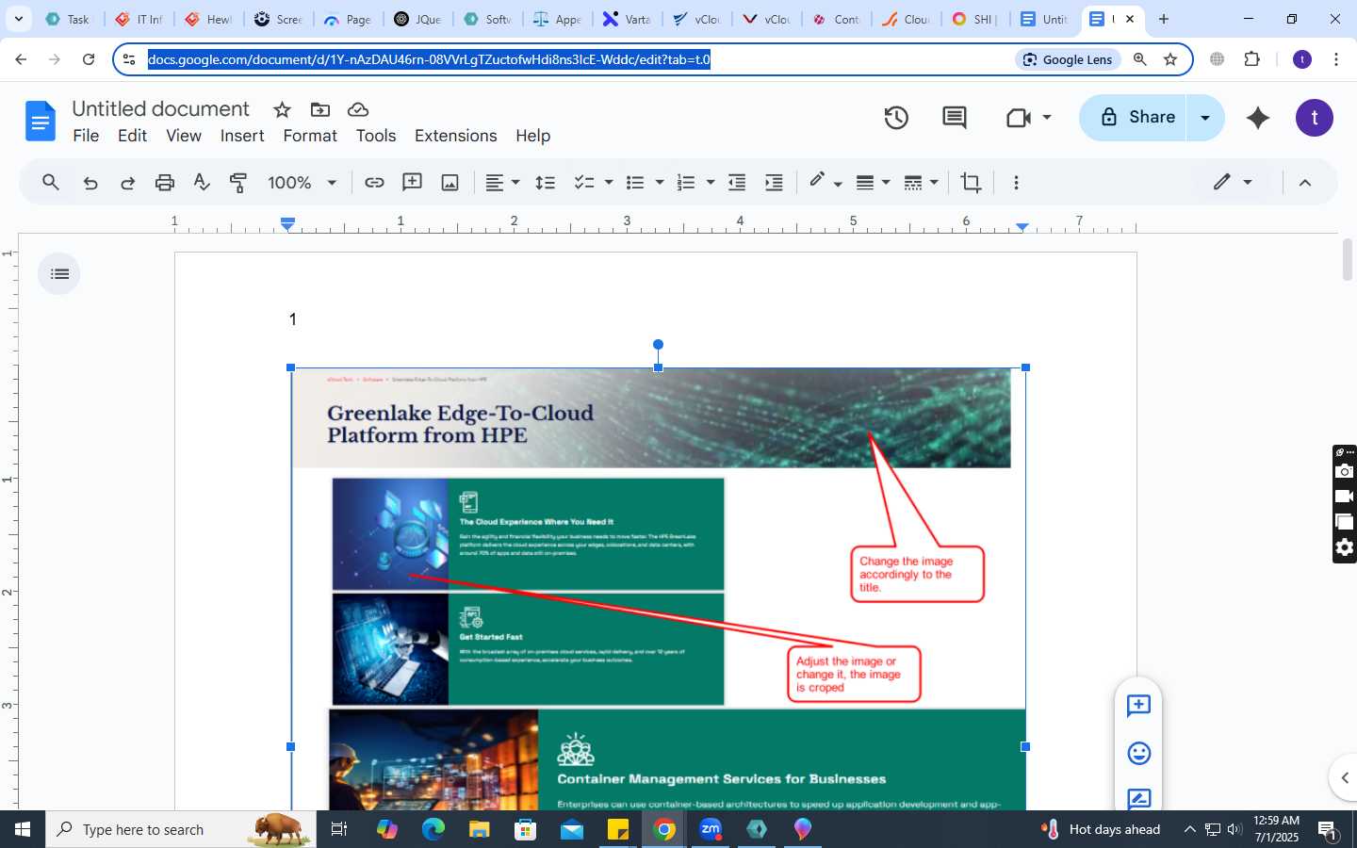The image size is (1357, 848).
Task: Open the Editing mode pencil dropdown
Action: (x=1232, y=182)
